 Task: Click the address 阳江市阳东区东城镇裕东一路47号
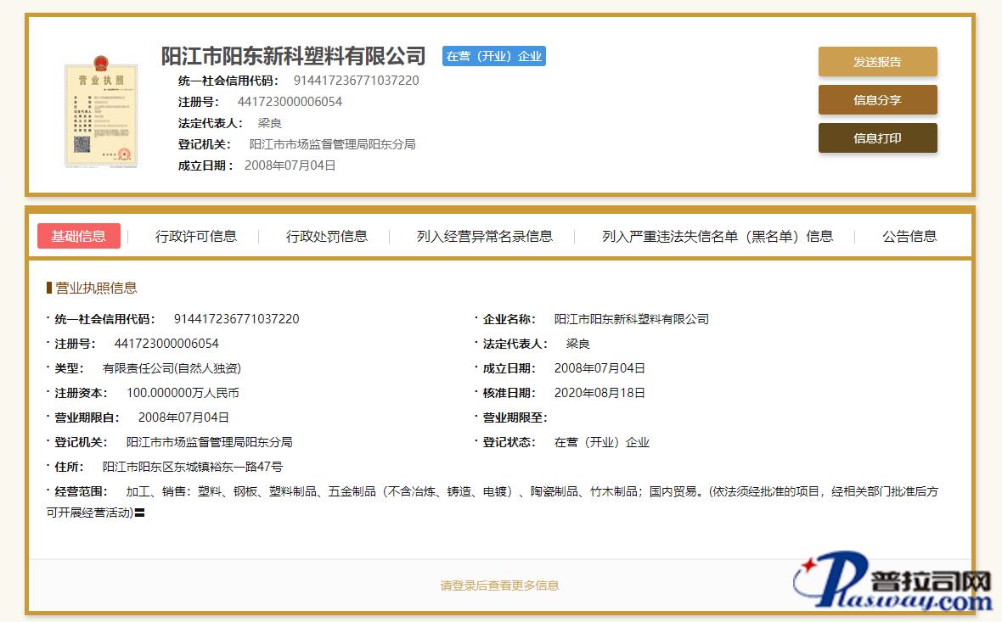click(x=193, y=467)
